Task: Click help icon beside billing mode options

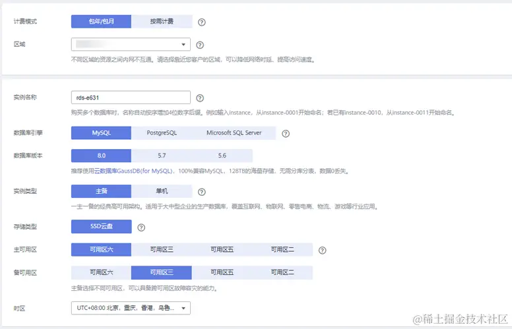Action: click(x=202, y=22)
